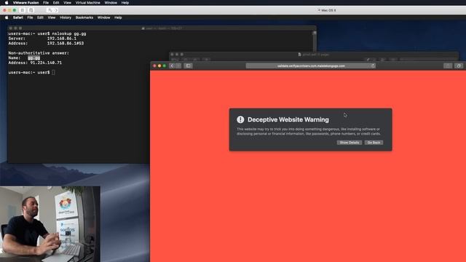This screenshot has width=466, height=262.
Task: Click the Go Back button in warning
Action: click(x=374, y=143)
